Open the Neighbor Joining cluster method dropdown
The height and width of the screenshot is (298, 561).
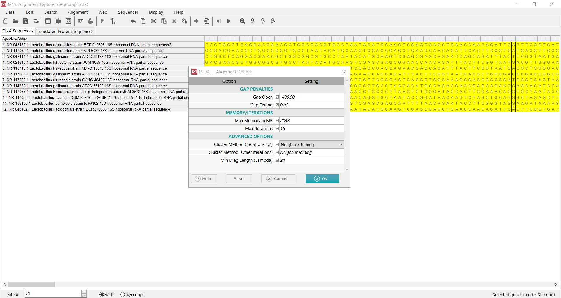[311, 144]
